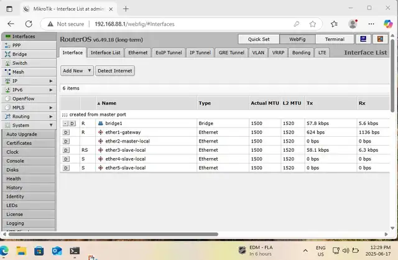
Task: Disable ether2-master-local with its D button
Action: pos(66,141)
